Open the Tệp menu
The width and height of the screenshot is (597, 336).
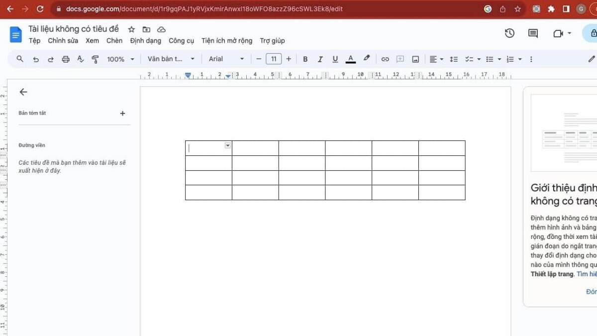34,41
